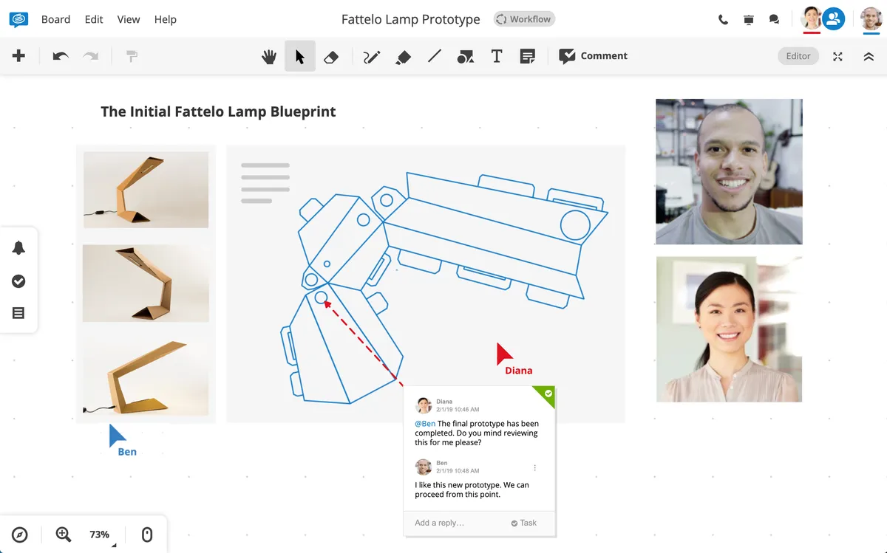Select the Shapes tool
887x553 pixels.
pos(466,56)
